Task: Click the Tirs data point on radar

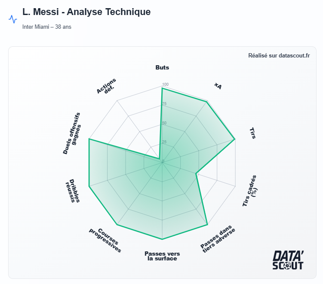Action: click(x=235, y=139)
